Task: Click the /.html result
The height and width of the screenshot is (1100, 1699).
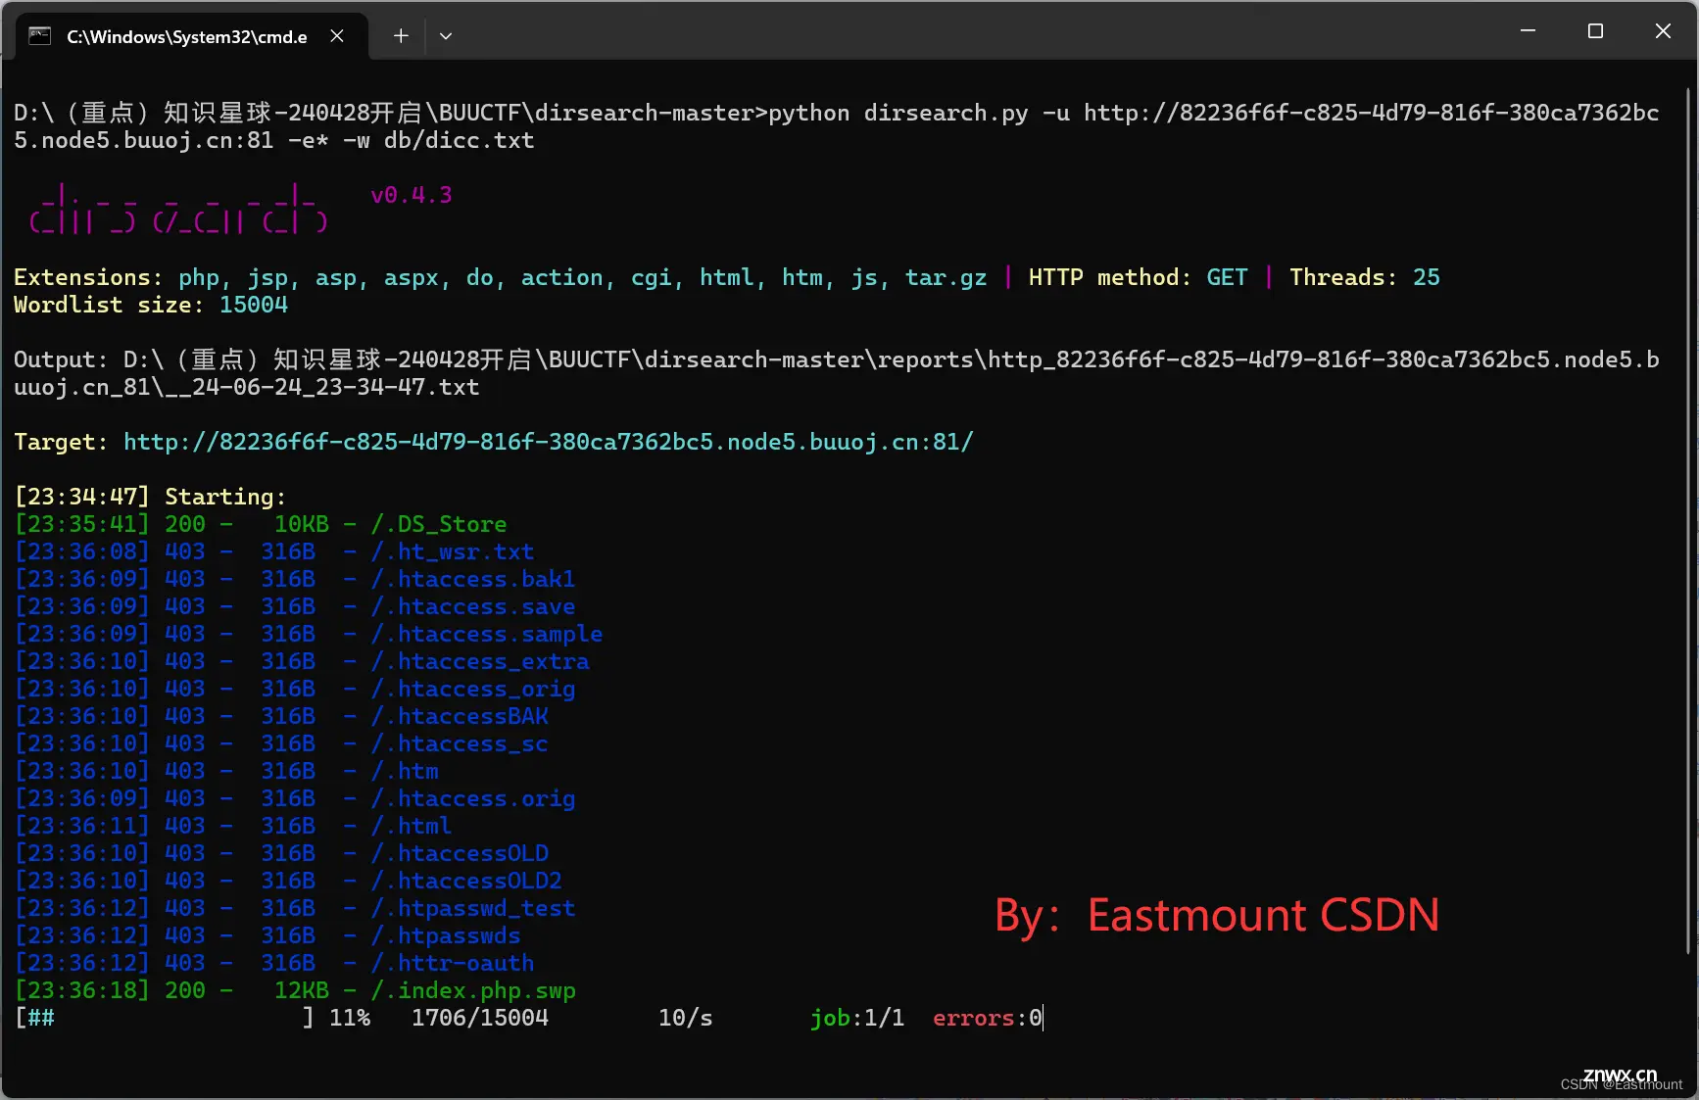Action: click(x=233, y=826)
